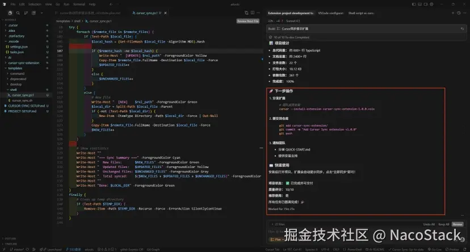Screen dimensions: 470x252
Task: Open the Plan mode dropdown
Action: pyautogui.click(x=277, y=240)
